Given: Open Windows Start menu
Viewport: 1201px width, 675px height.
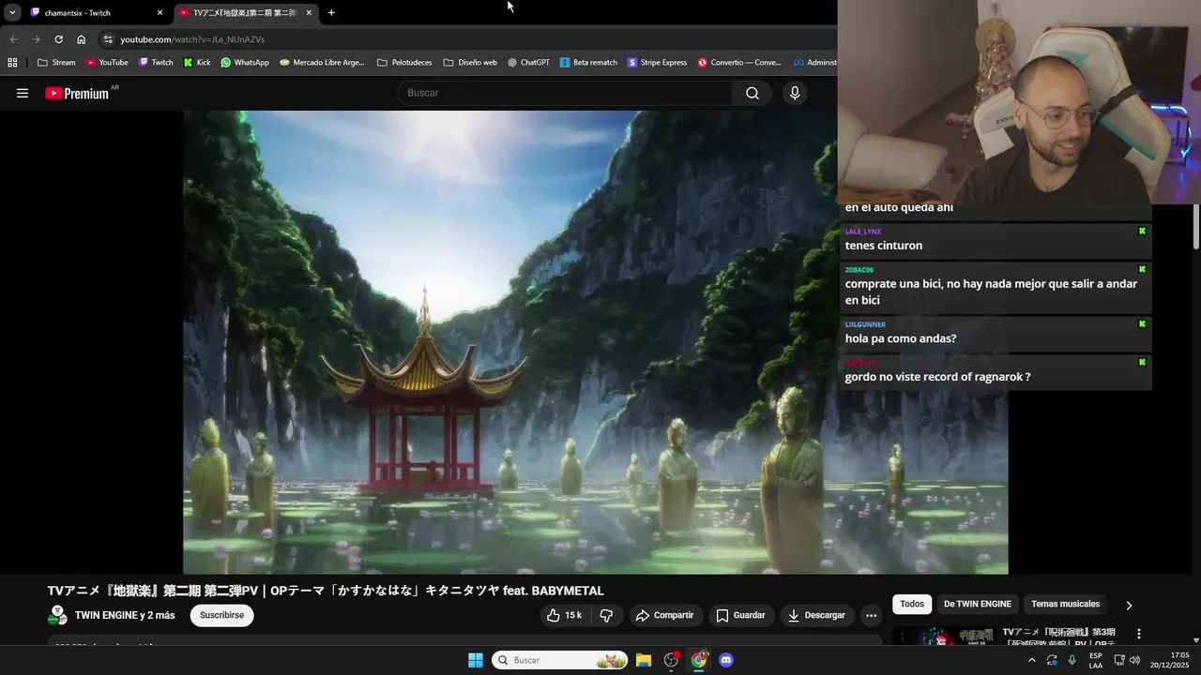Looking at the screenshot, I should coord(476,660).
